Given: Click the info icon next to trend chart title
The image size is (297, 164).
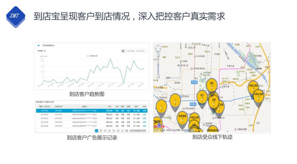Looking at the screenshot, I should tap(45, 51).
